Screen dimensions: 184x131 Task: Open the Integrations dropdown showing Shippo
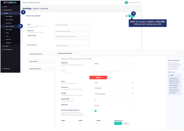pyautogui.click(x=113, y=64)
